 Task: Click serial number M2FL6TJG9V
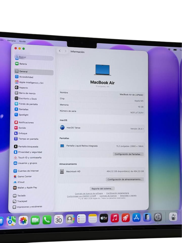click(x=137, y=112)
